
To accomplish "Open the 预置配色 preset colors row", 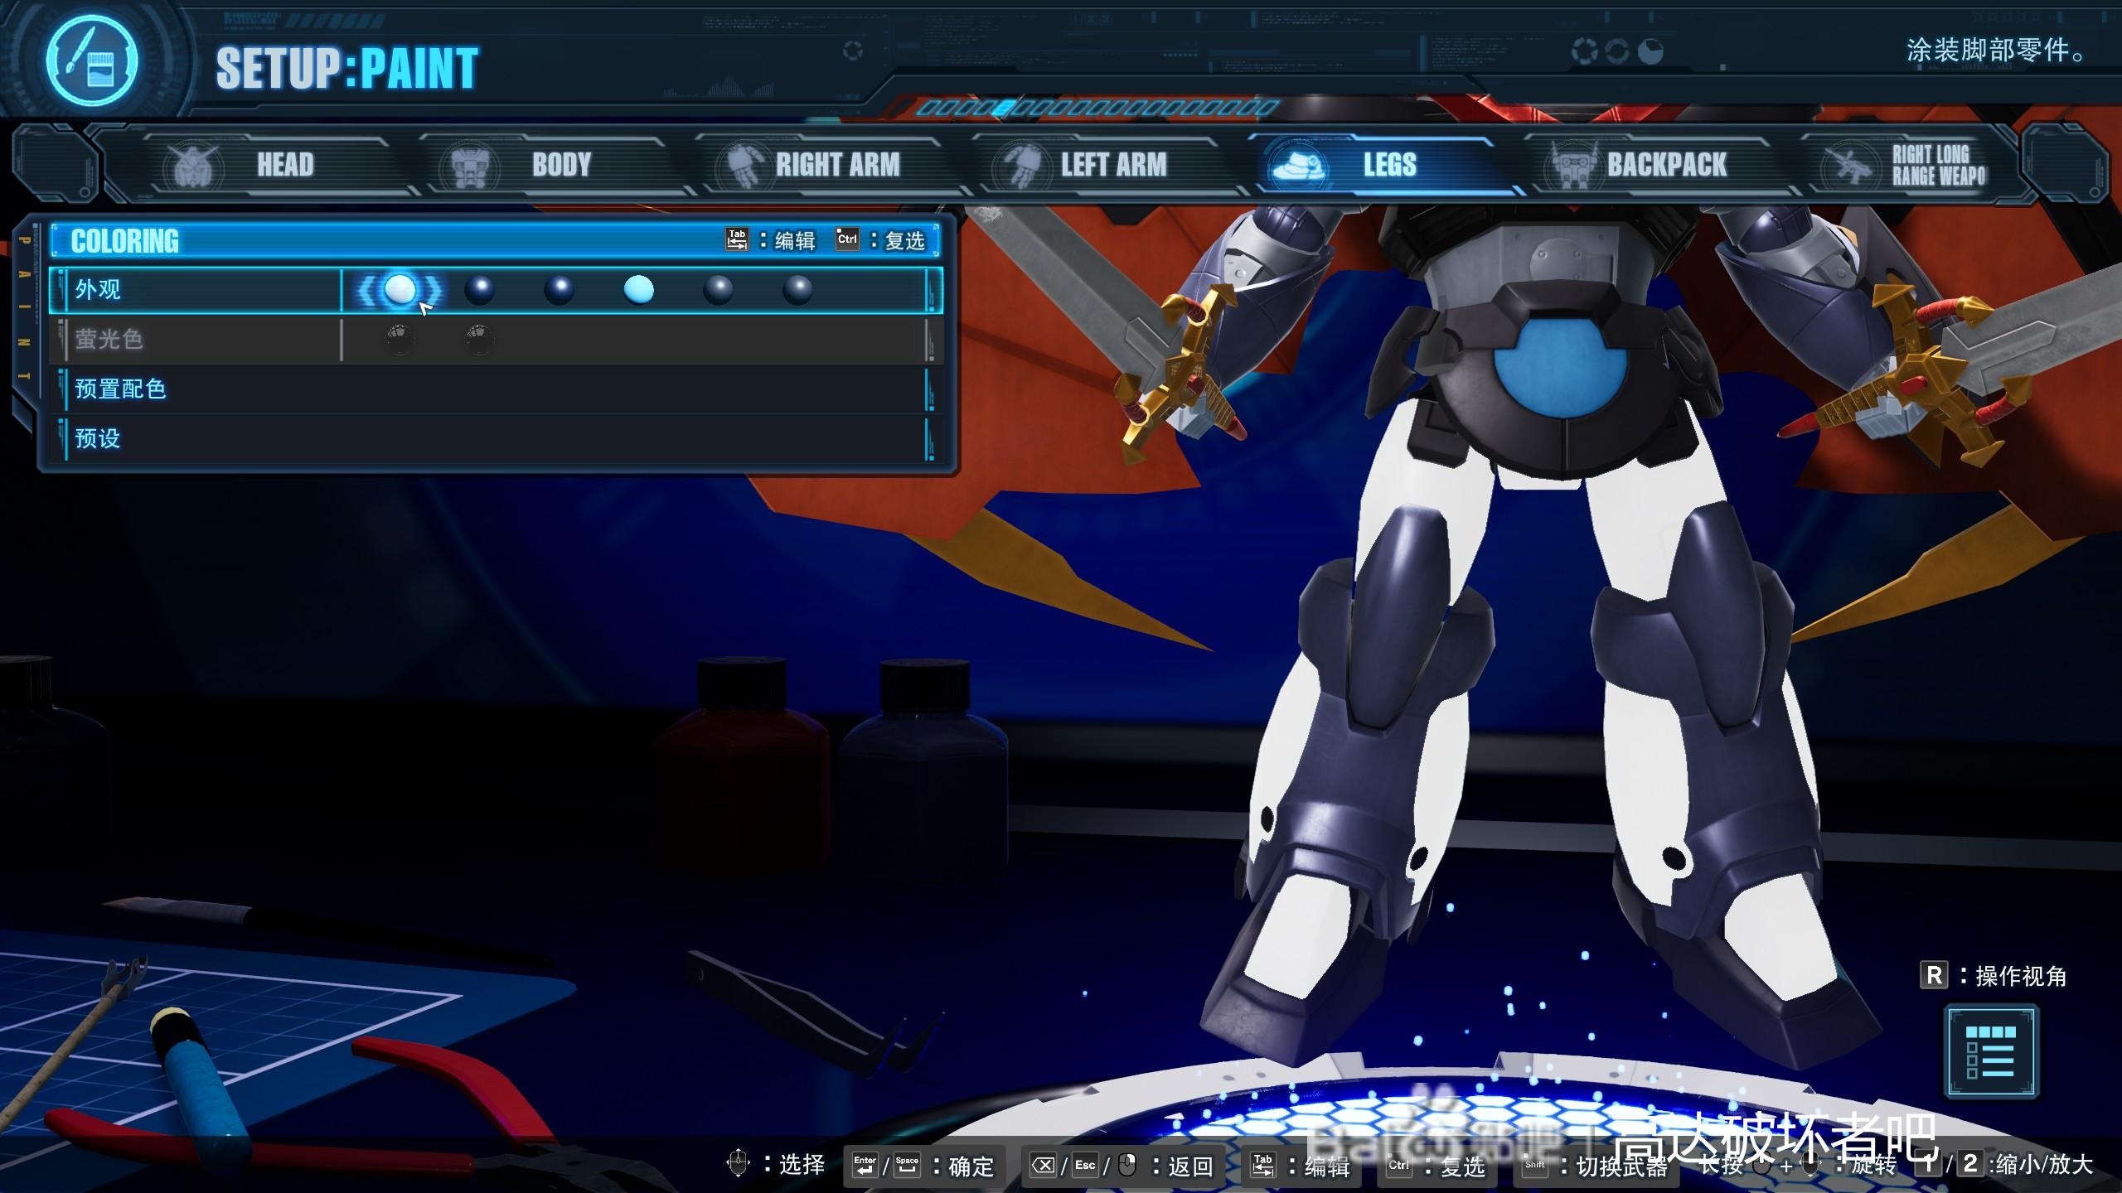I will click(x=496, y=389).
